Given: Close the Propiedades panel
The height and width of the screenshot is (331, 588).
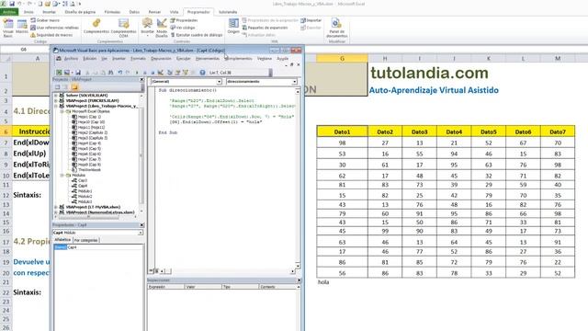Looking at the screenshot, I should click(x=141, y=224).
